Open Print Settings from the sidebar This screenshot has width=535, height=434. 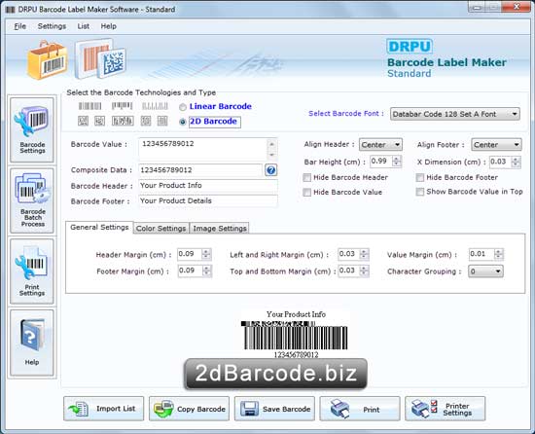point(32,271)
